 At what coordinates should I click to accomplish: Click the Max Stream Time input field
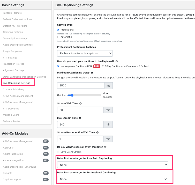pyautogui.click(x=80, y=124)
